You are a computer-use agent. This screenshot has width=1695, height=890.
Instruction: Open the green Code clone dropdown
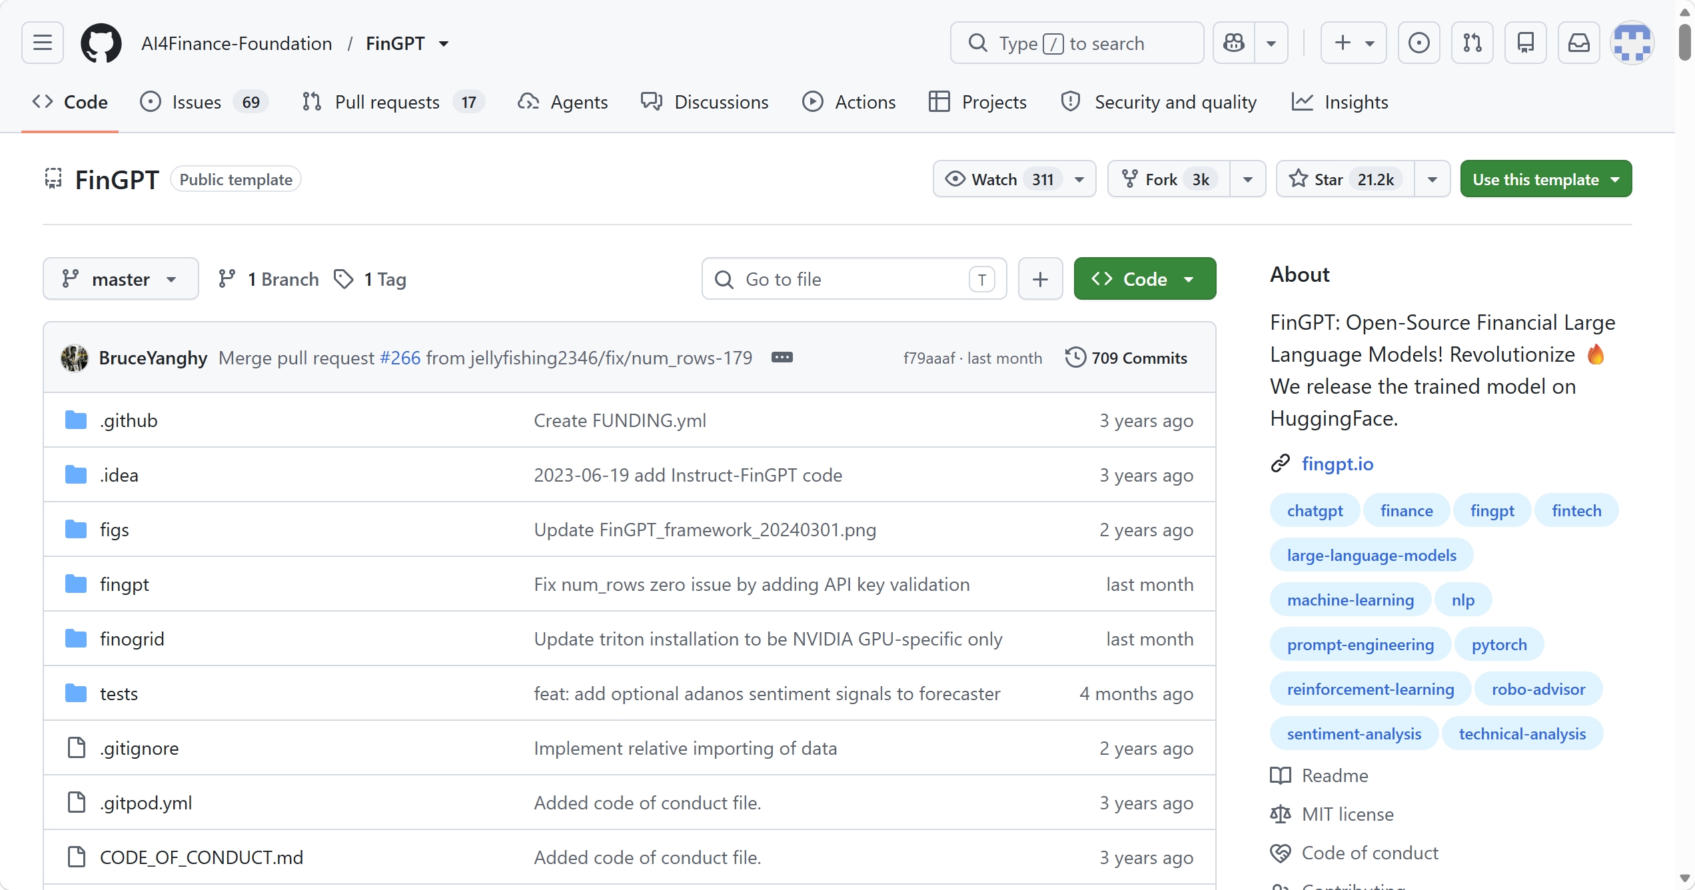coord(1145,279)
